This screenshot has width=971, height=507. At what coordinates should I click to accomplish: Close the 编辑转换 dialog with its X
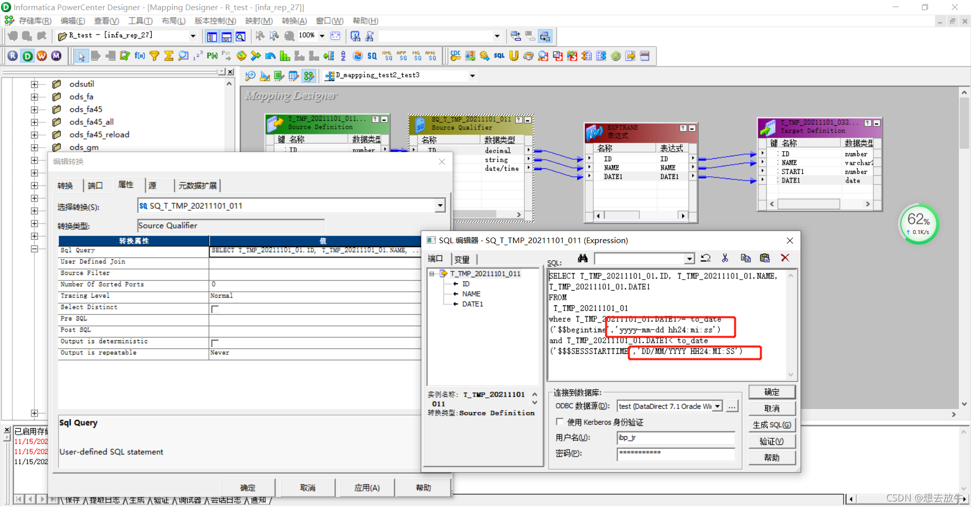tap(442, 162)
